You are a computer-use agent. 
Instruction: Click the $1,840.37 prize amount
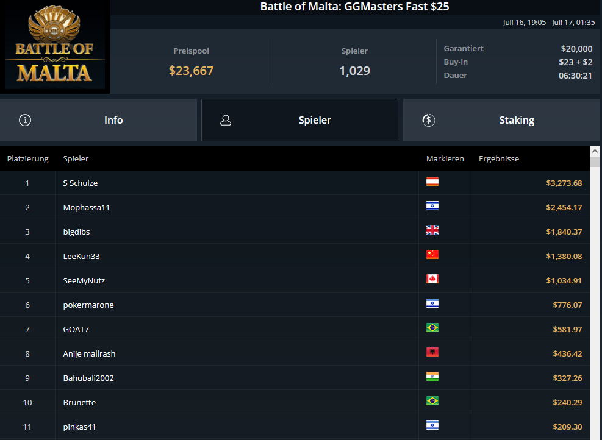(564, 232)
